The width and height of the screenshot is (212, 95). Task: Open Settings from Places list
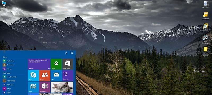point(9,69)
